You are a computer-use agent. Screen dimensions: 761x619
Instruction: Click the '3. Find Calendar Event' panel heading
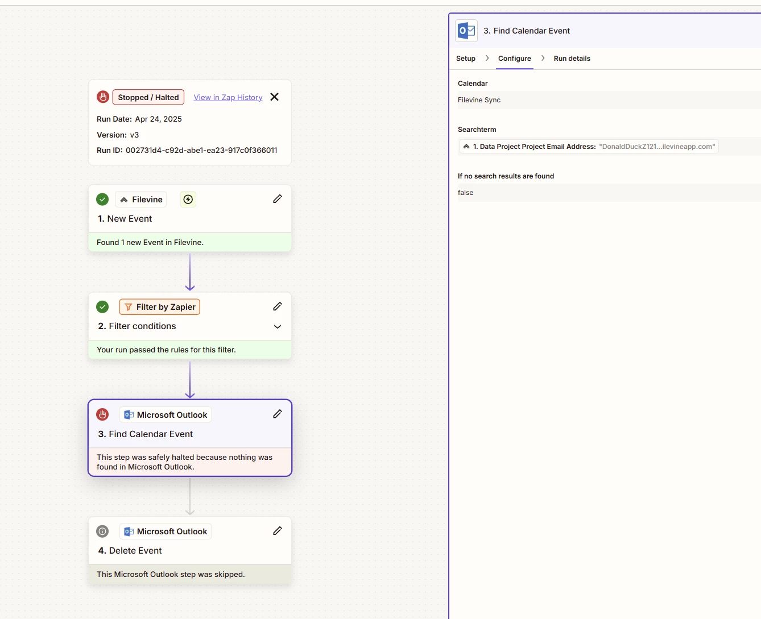[527, 31]
